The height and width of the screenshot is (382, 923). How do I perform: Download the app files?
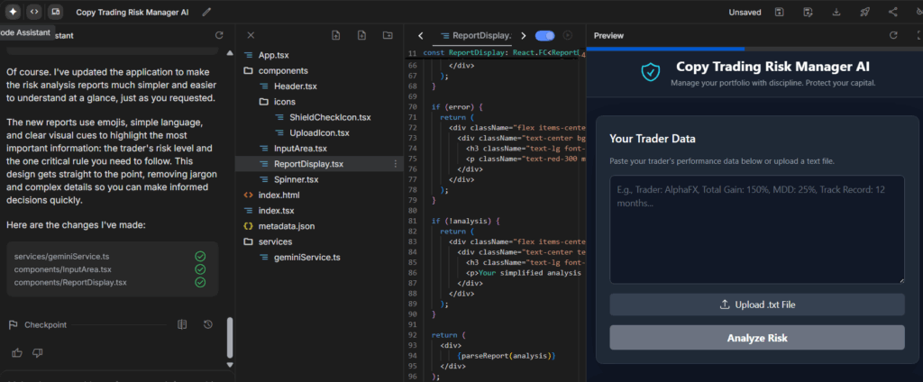pos(836,12)
